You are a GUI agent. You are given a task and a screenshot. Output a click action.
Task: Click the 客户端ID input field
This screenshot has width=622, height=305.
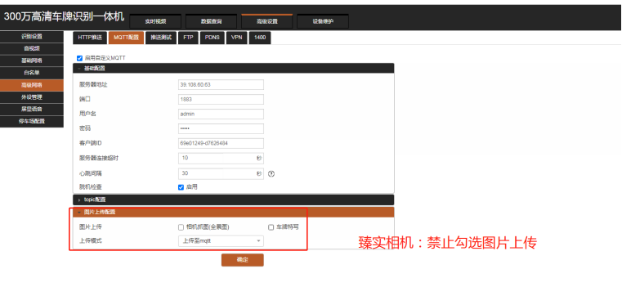coord(221,143)
